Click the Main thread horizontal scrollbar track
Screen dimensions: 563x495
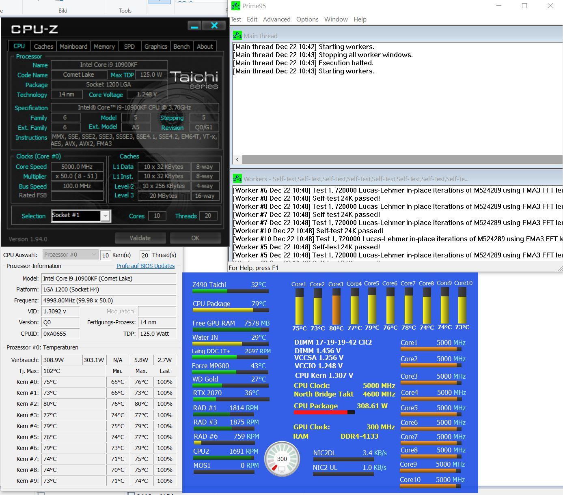[402, 159]
